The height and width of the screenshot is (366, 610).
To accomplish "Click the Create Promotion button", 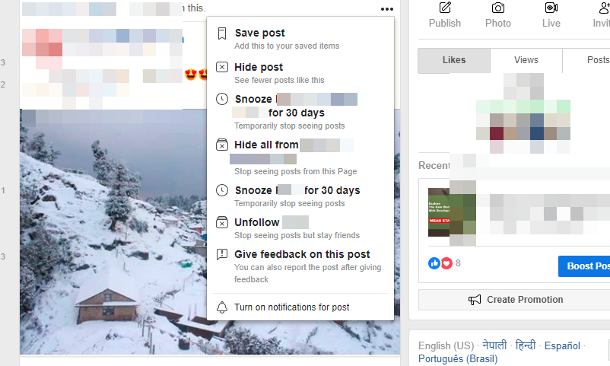I will click(515, 300).
